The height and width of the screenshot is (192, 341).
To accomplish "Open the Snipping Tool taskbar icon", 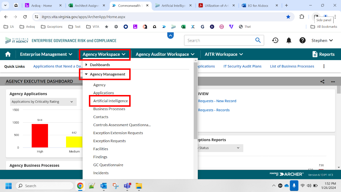I will click(x=115, y=186).
